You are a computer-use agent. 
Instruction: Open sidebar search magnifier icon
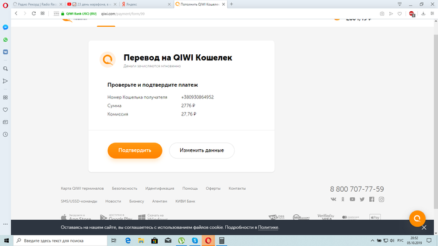click(x=5, y=69)
